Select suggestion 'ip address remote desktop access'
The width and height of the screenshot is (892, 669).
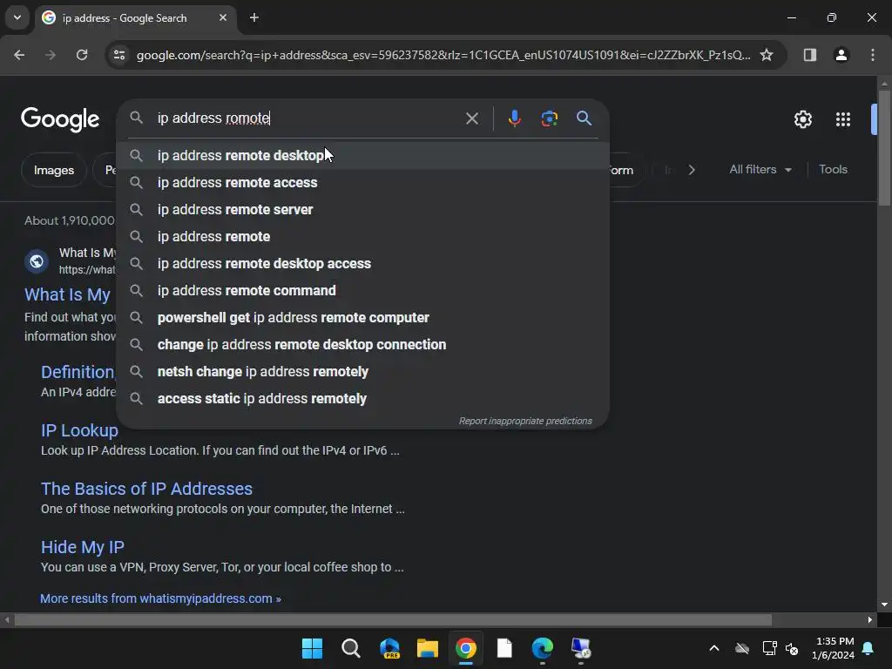pyautogui.click(x=362, y=263)
